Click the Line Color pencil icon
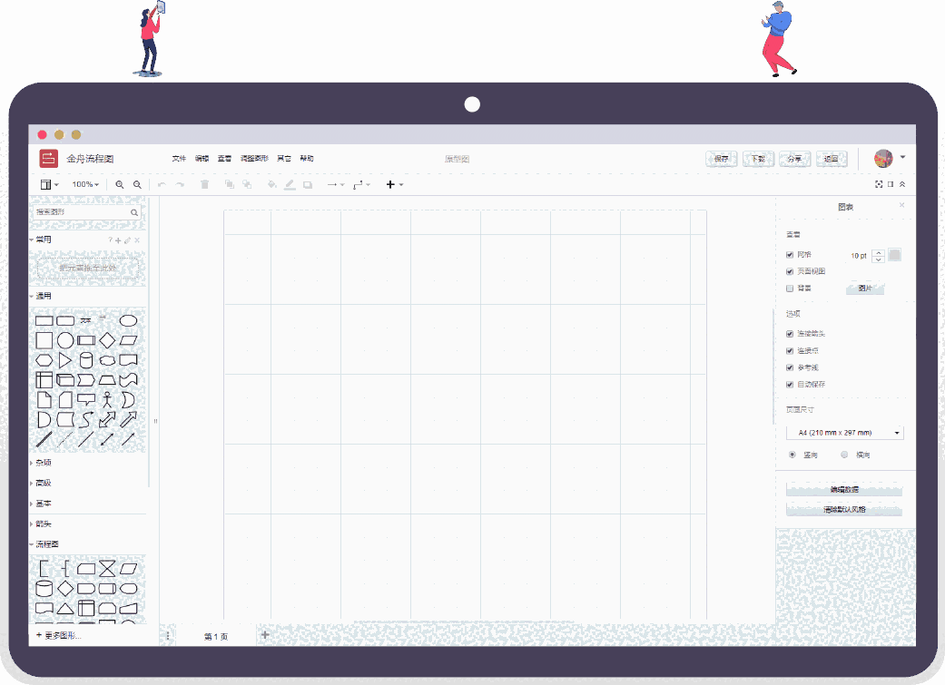The height and width of the screenshot is (685, 945). pos(290,184)
